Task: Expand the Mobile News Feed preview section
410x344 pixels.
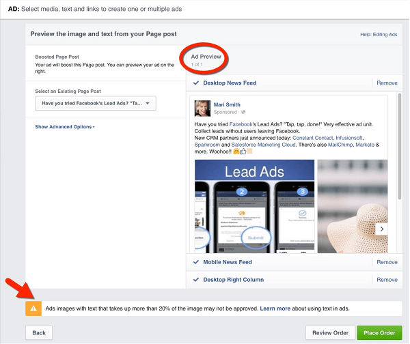Action: click(228, 262)
